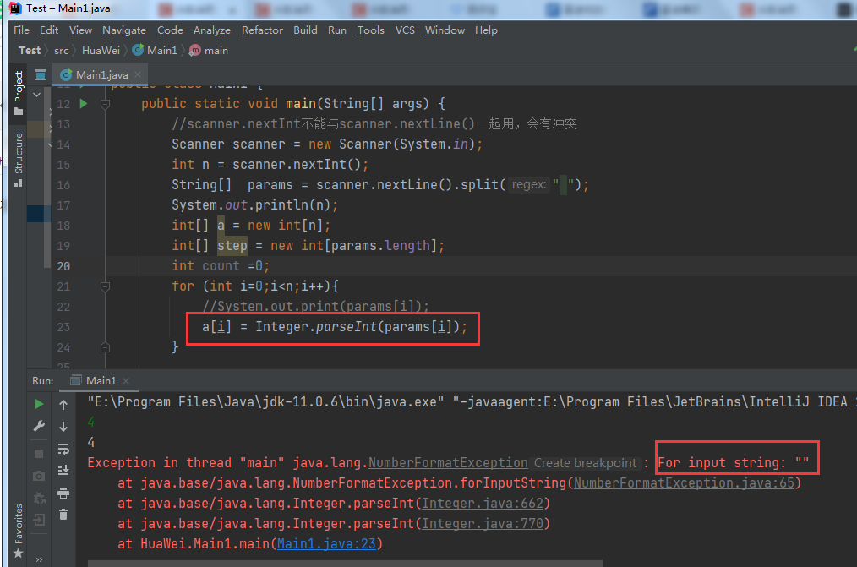Rerun the Main1 application
Image resolution: width=857 pixels, height=567 pixels.
click(x=39, y=404)
